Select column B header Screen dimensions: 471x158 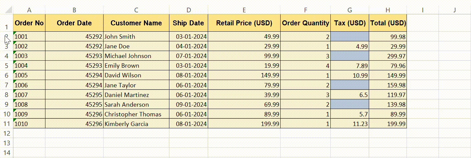click(74, 10)
